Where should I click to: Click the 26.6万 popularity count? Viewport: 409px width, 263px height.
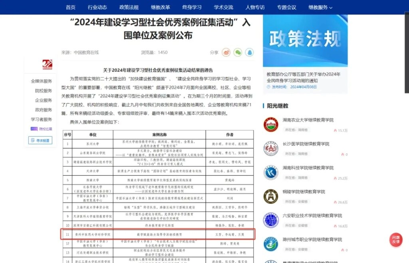click(341, 202)
